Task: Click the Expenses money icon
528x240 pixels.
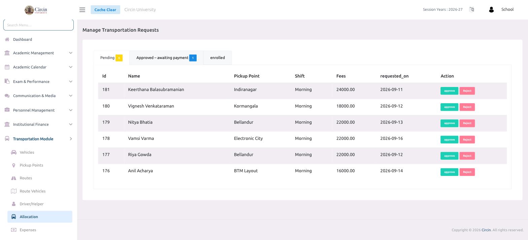Action: [14, 230]
